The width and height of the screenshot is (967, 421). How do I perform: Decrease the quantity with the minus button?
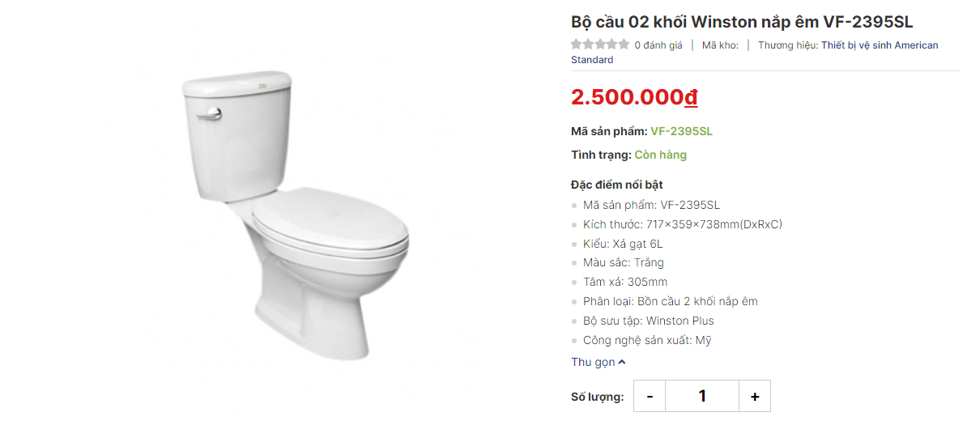(650, 397)
